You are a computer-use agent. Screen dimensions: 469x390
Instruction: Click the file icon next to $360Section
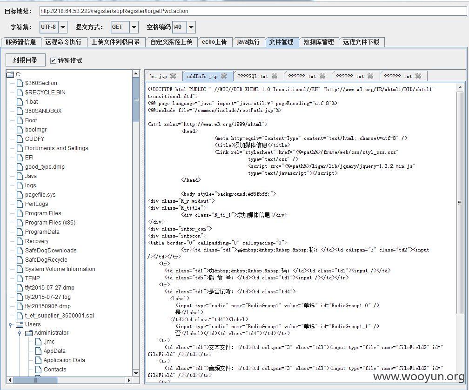coord(20,83)
